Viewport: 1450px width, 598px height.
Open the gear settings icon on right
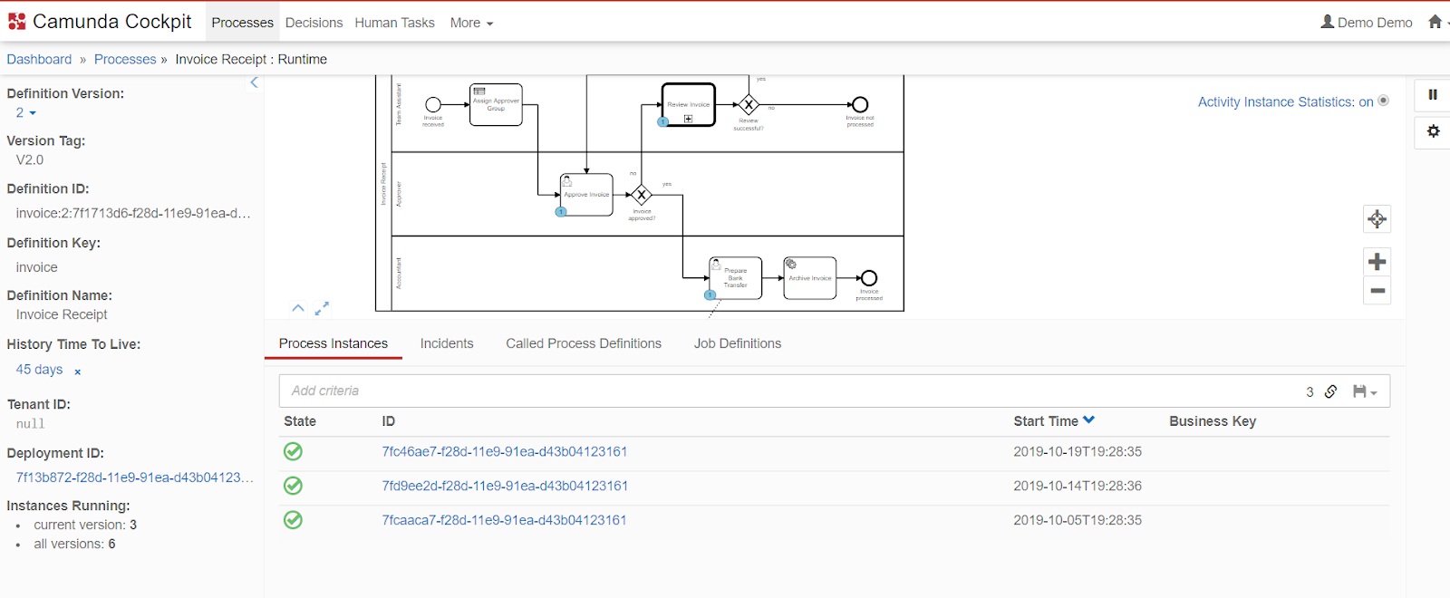[1433, 131]
